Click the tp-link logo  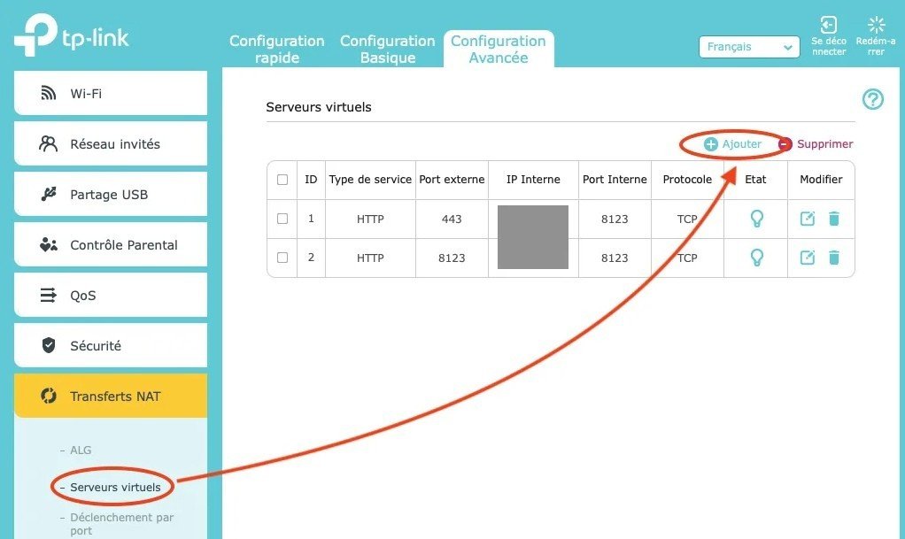pyautogui.click(x=71, y=35)
